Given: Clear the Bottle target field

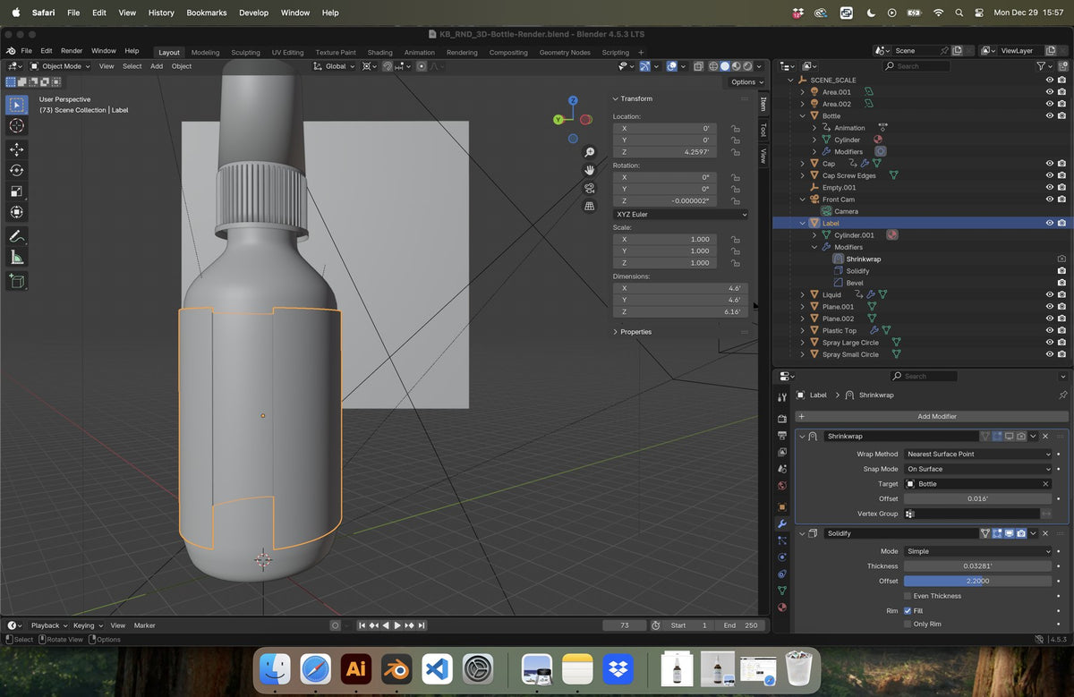Looking at the screenshot, I should point(1045,484).
